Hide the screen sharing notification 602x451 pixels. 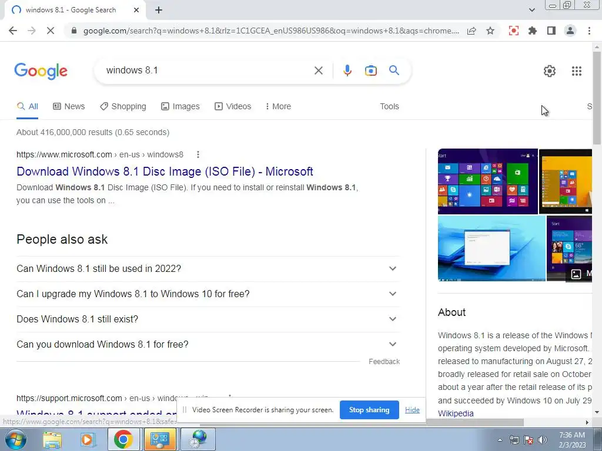pyautogui.click(x=412, y=410)
